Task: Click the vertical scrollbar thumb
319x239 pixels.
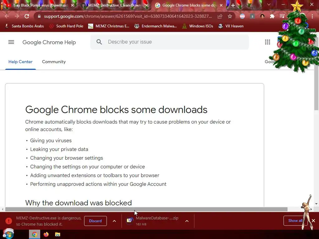Action: tap(316, 74)
